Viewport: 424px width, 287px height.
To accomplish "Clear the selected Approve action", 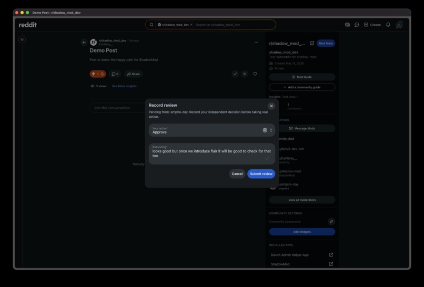I will click(265, 130).
